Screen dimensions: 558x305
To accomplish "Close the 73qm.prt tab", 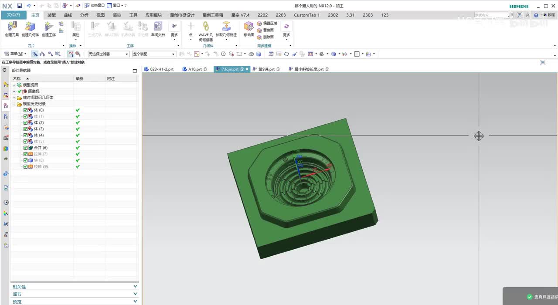I will click(x=247, y=69).
